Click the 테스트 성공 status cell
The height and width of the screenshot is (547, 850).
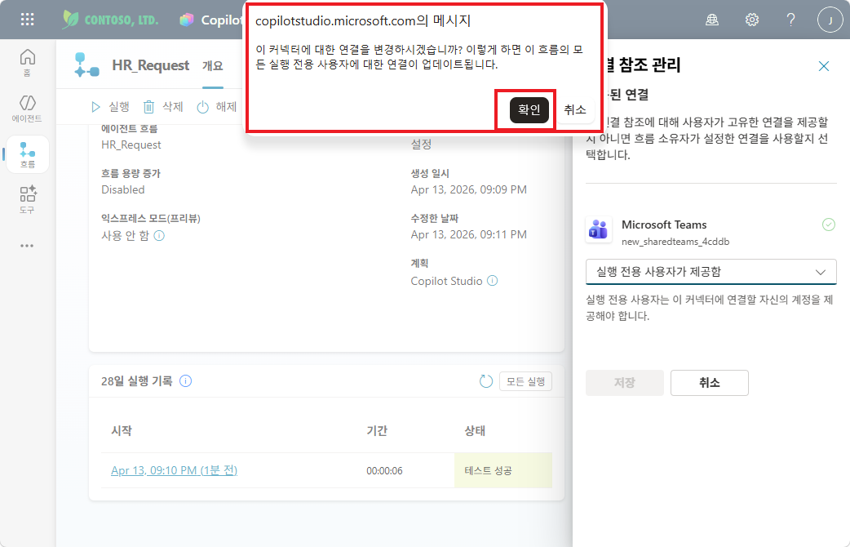(503, 470)
